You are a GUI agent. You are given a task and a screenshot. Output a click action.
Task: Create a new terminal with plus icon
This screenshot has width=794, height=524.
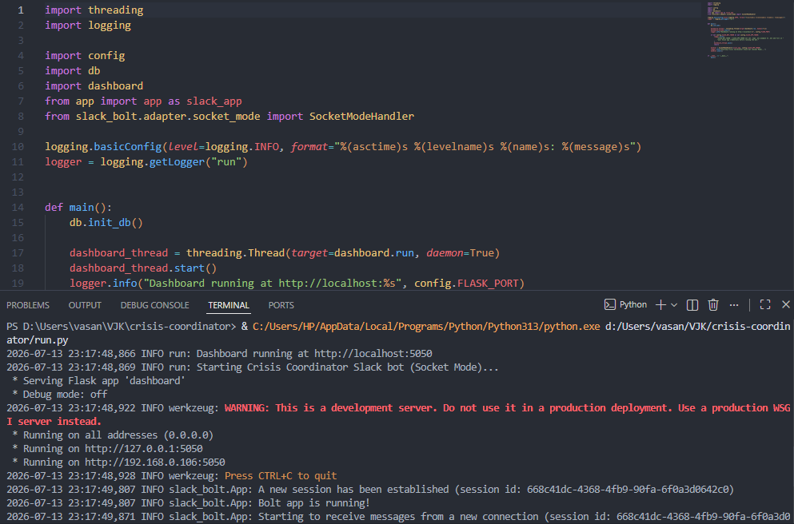pyautogui.click(x=660, y=304)
